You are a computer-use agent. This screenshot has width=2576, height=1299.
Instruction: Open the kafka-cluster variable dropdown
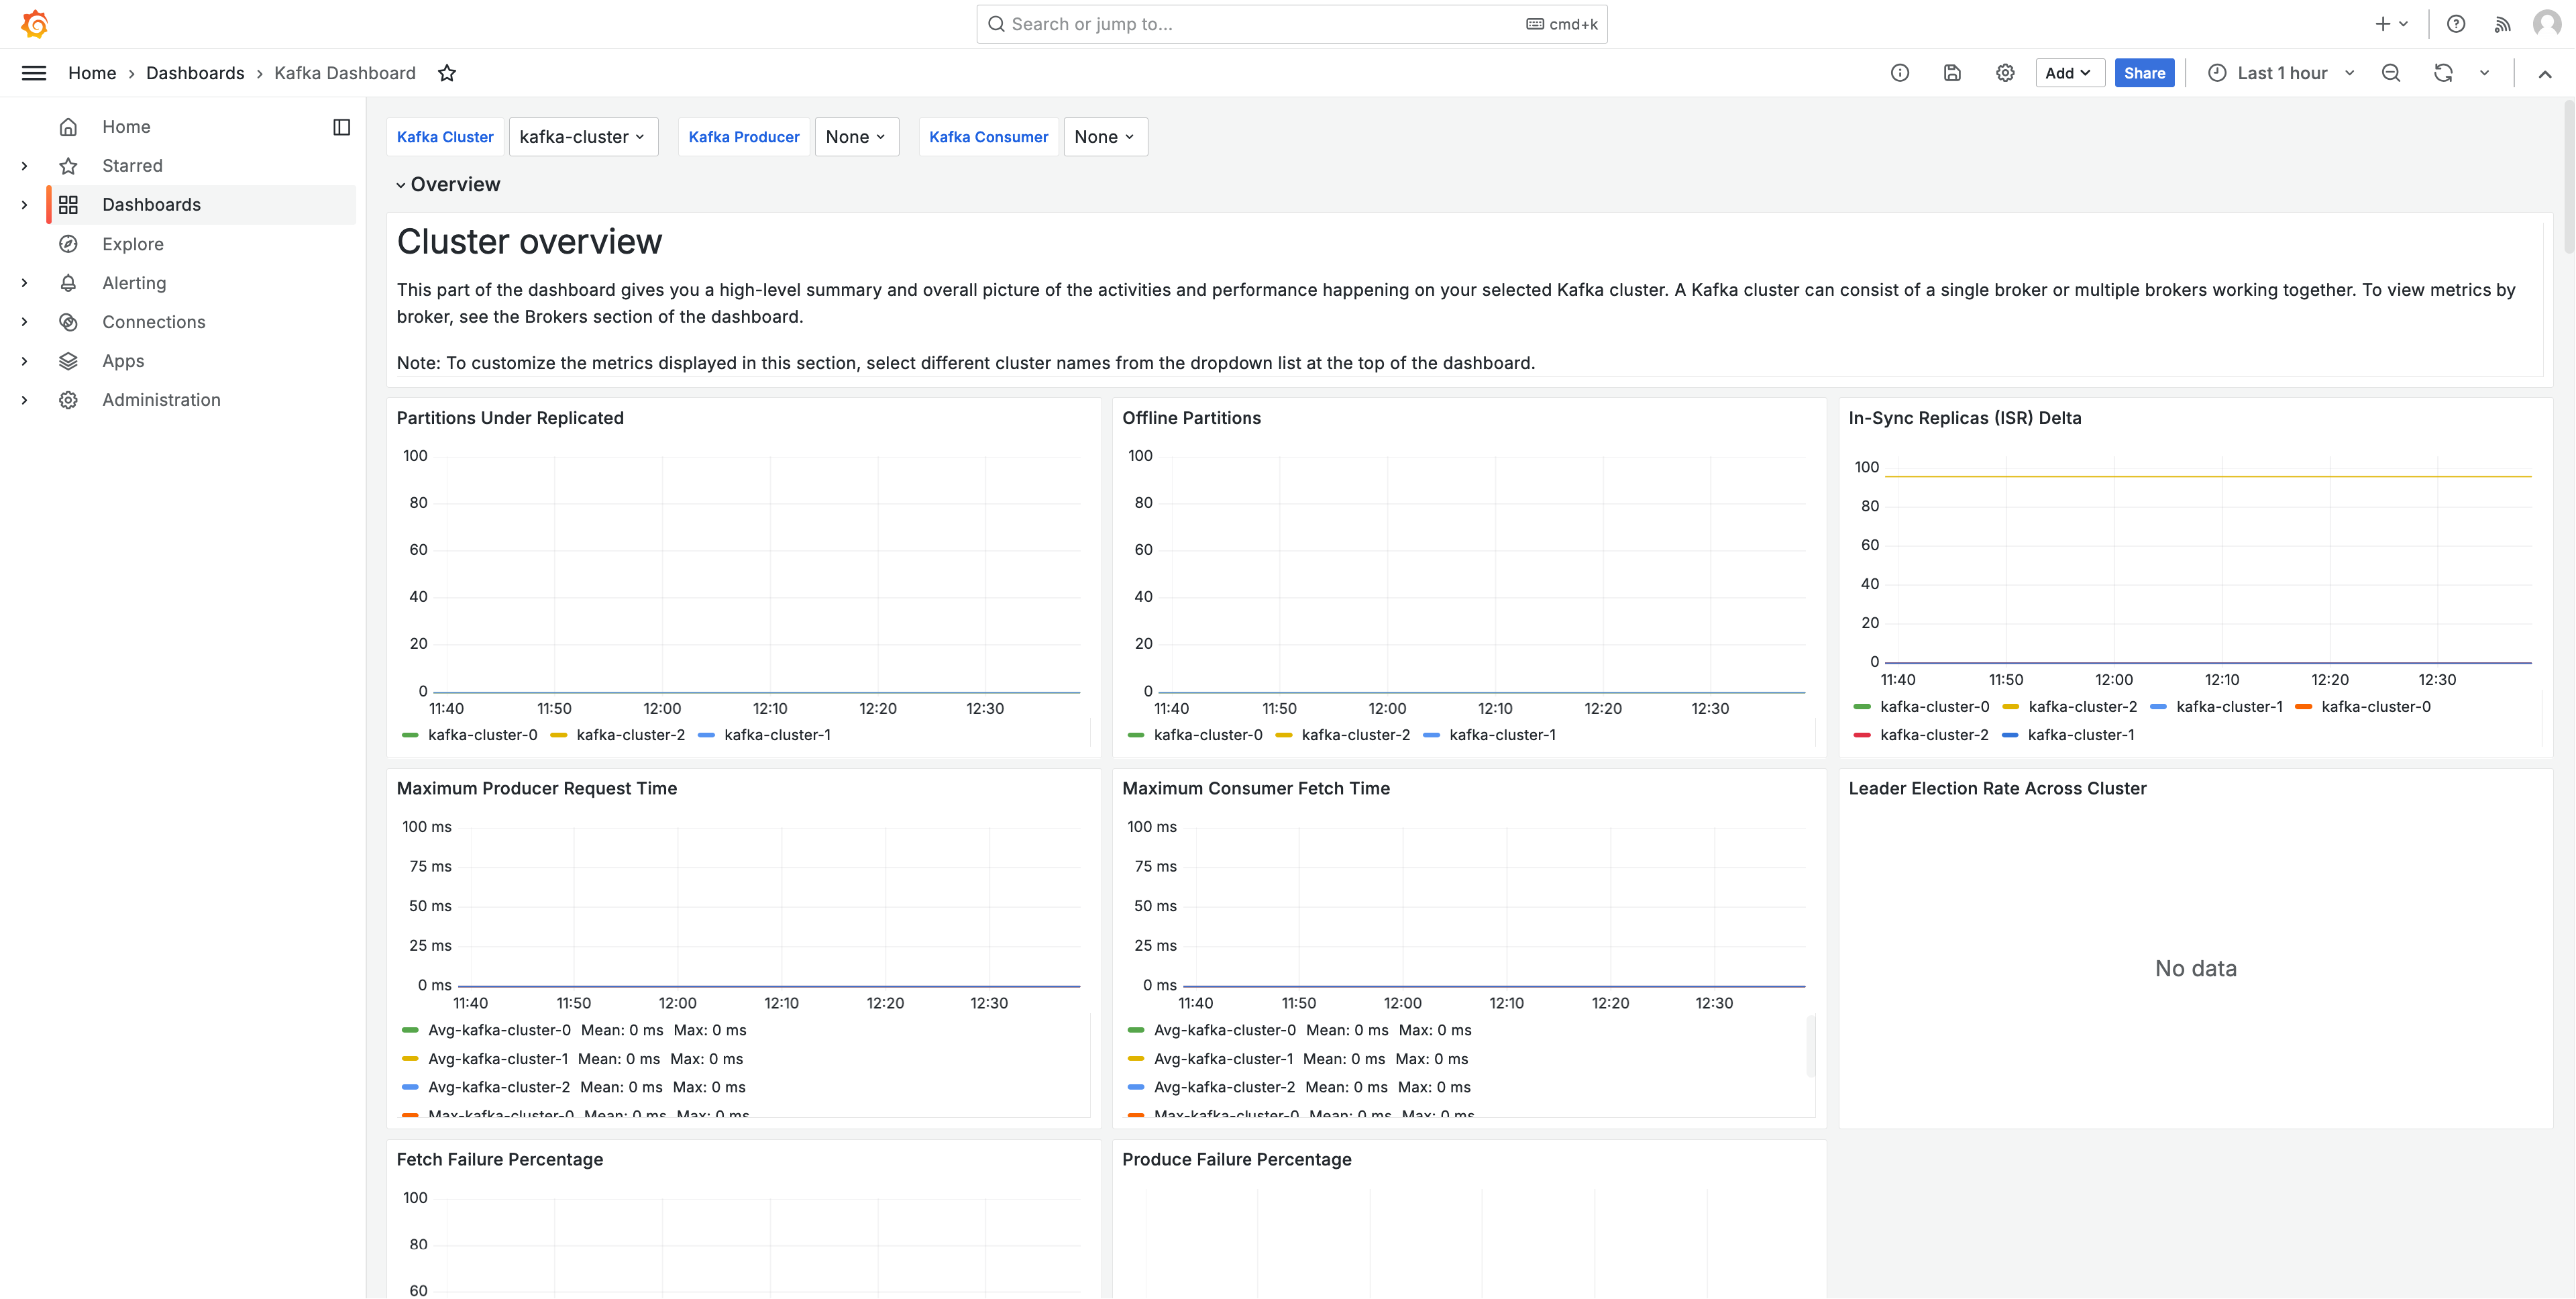click(583, 137)
